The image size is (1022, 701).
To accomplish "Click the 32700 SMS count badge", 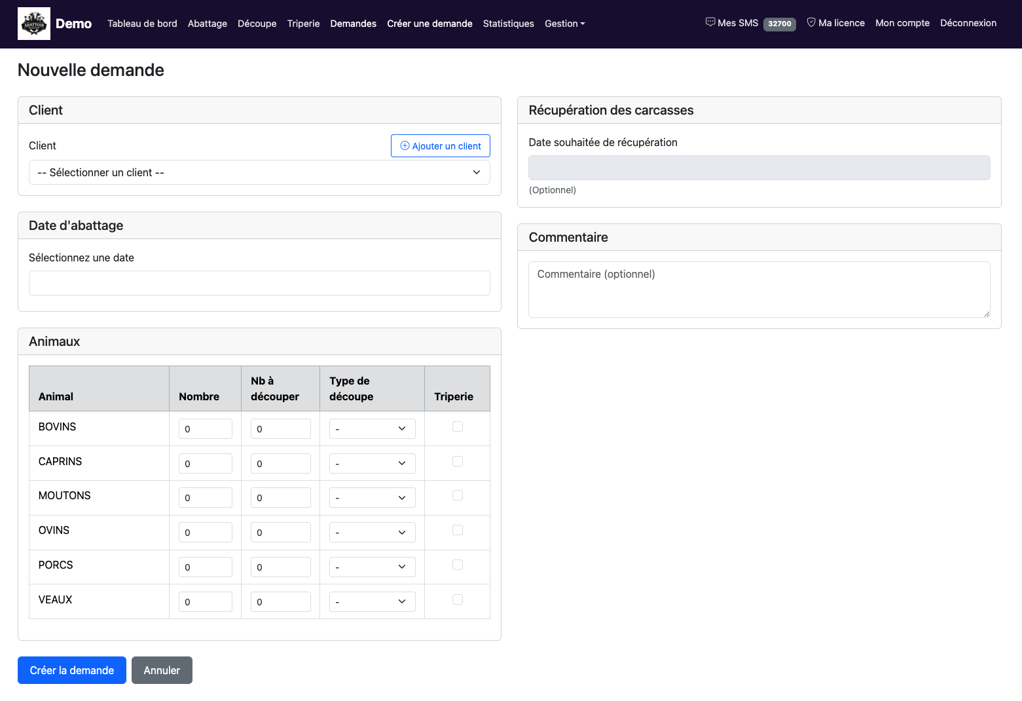I will pos(780,24).
